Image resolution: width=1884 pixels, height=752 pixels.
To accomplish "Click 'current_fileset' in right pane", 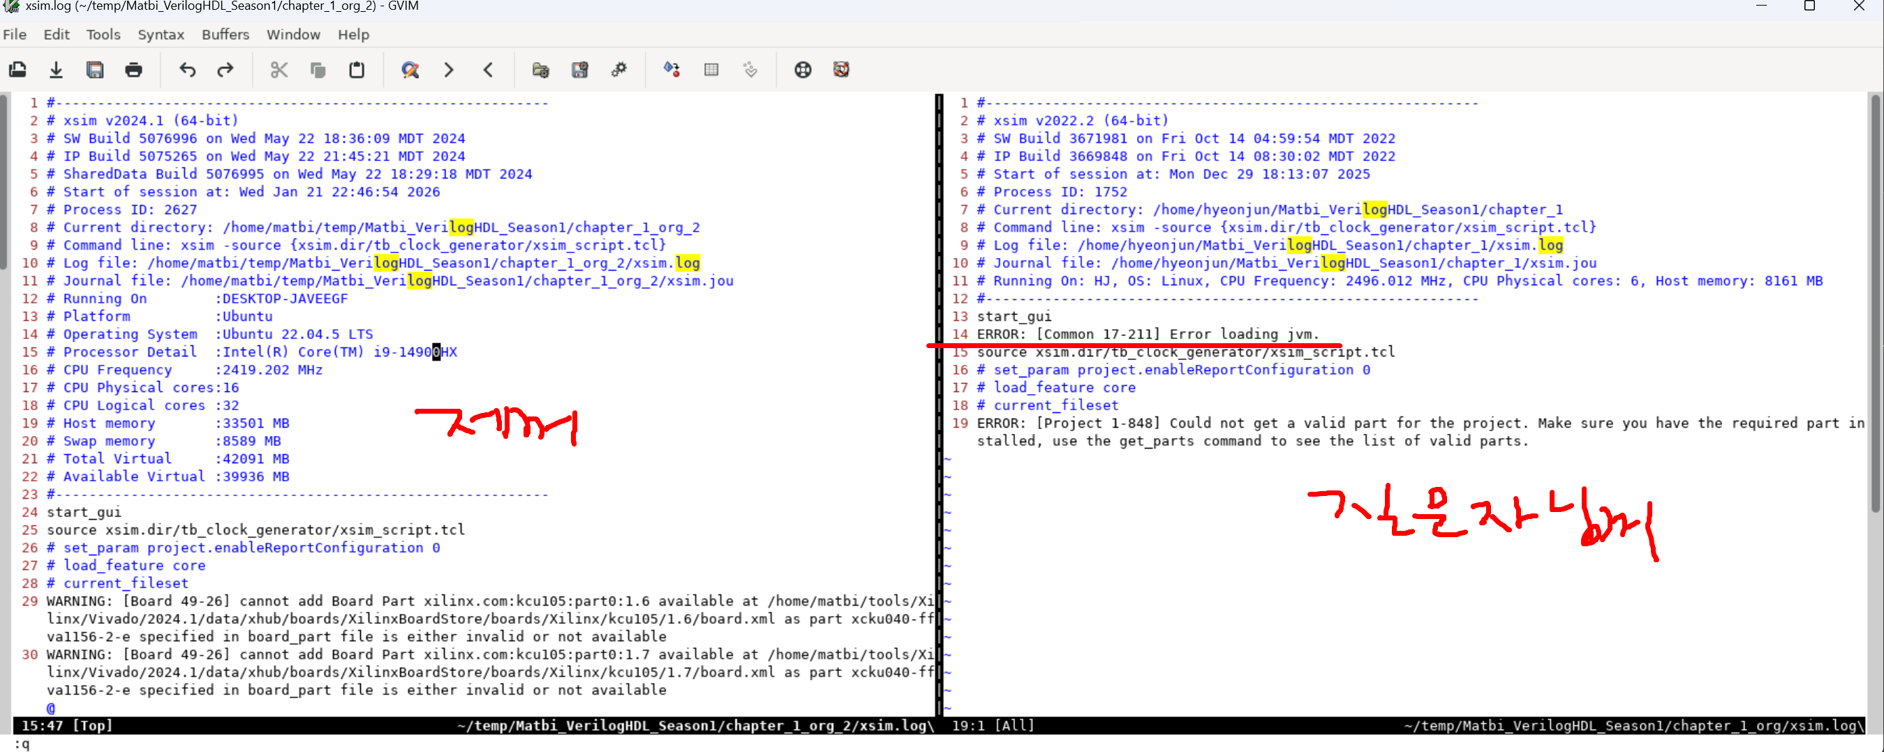I will [x=1056, y=405].
